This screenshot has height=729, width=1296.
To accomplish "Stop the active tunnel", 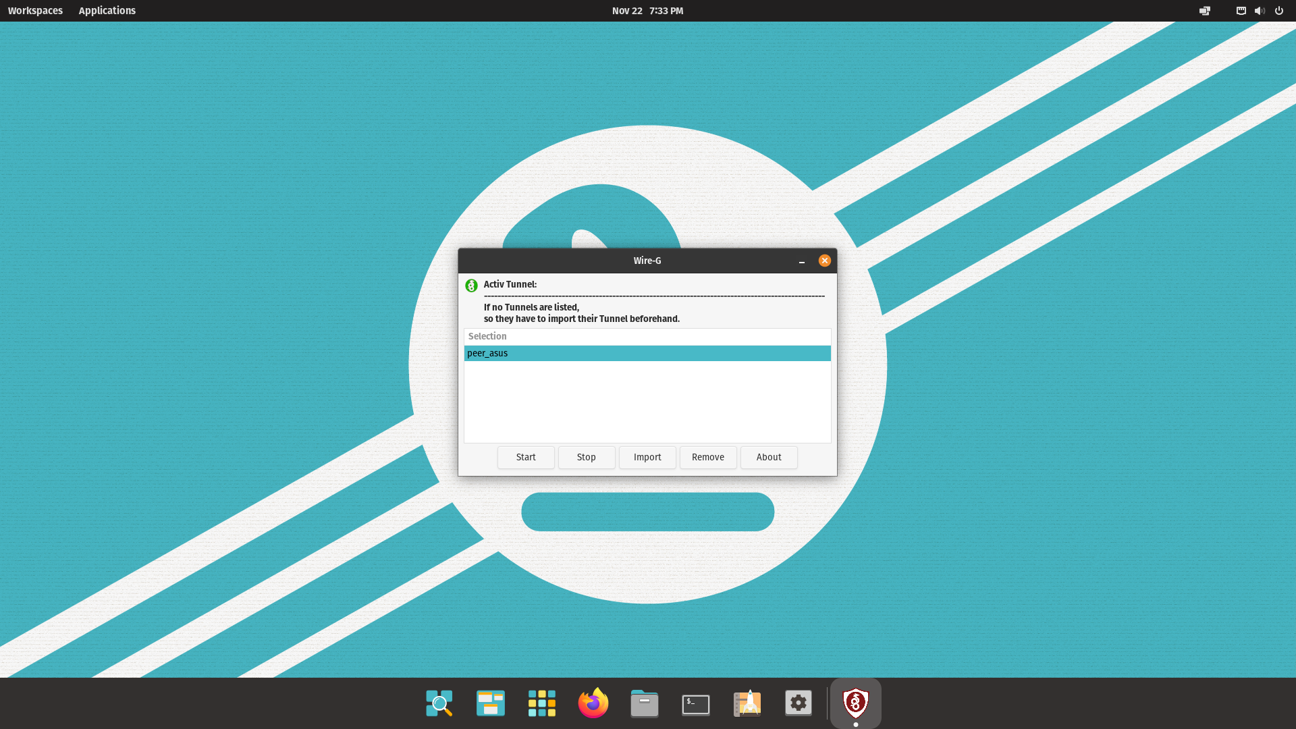I will [587, 457].
